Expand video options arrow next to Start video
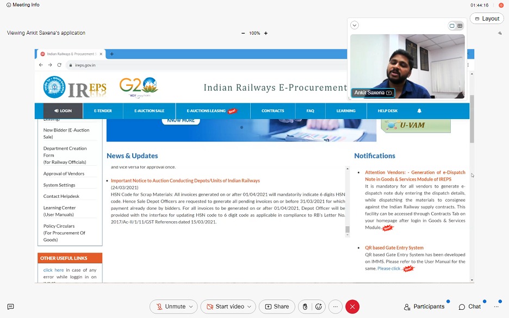This screenshot has height=318, width=509. [249, 307]
